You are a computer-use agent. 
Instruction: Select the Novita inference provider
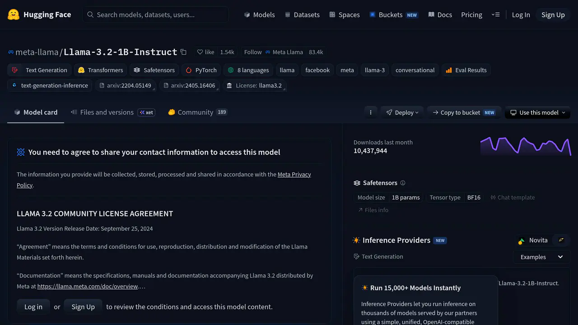click(534, 240)
